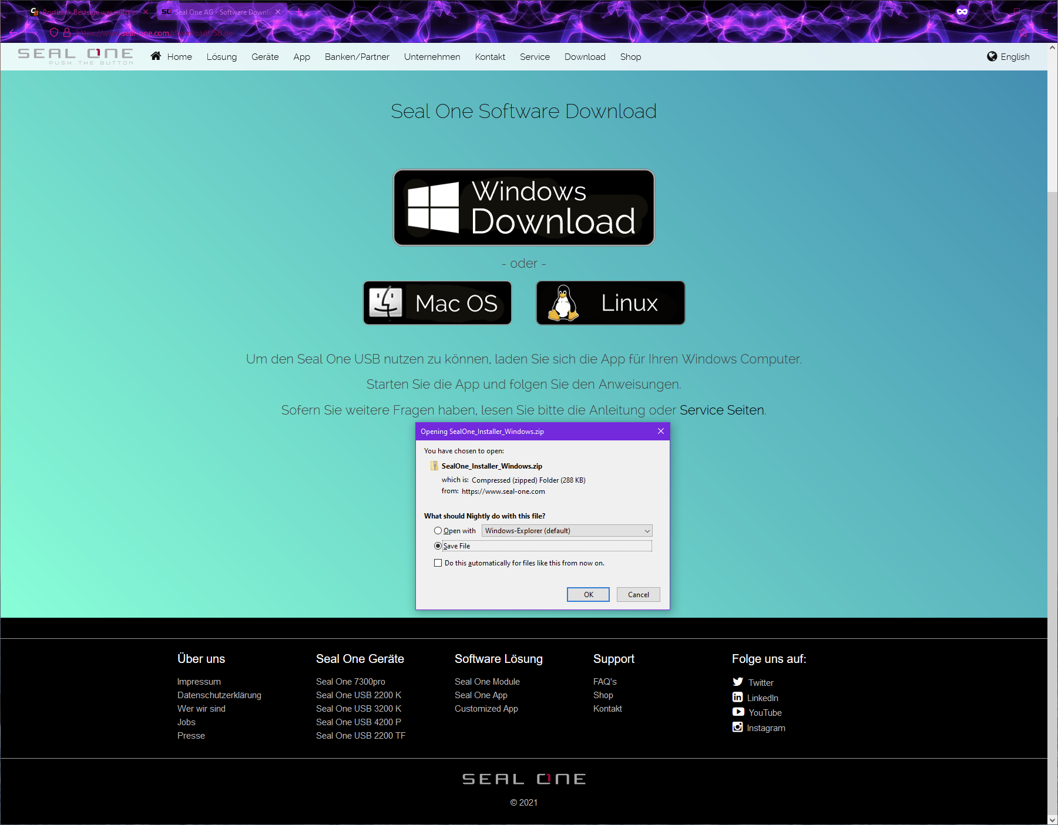Image resolution: width=1058 pixels, height=825 pixels.
Task: Click the tracking protection shield icon
Action: tap(54, 33)
